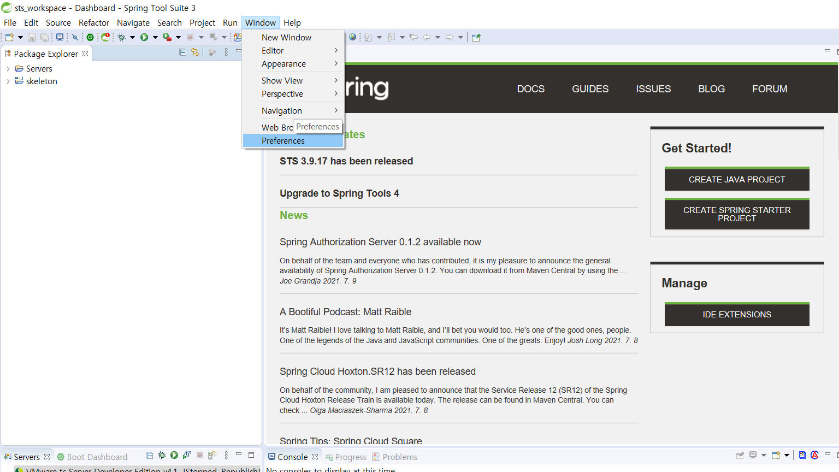Start the server with green play icon
The height and width of the screenshot is (472, 839).
point(174,455)
